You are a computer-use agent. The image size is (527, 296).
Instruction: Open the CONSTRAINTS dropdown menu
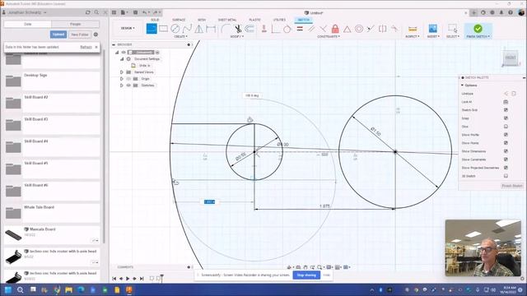tap(329, 36)
